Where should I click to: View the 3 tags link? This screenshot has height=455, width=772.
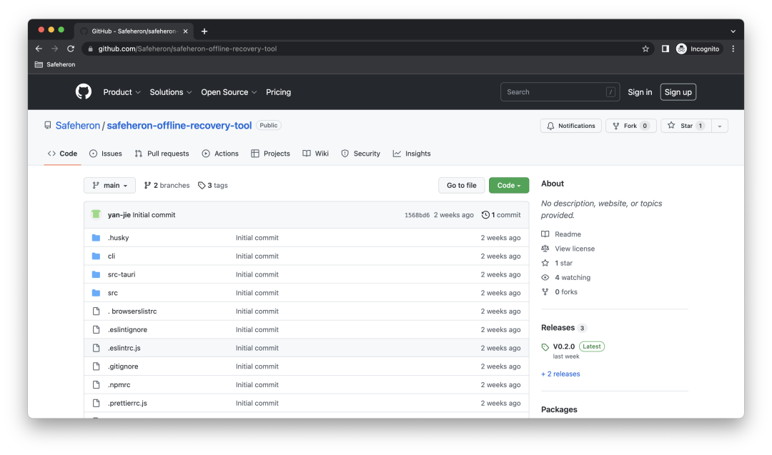(x=213, y=186)
